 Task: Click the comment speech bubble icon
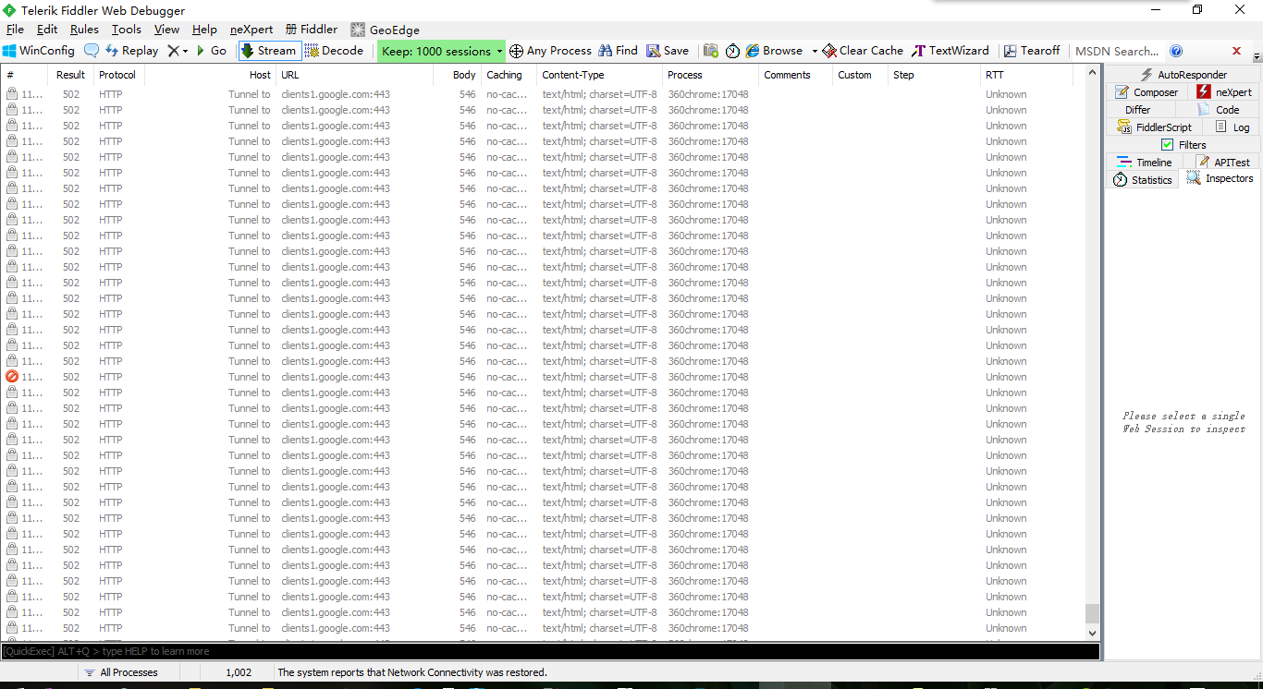92,51
